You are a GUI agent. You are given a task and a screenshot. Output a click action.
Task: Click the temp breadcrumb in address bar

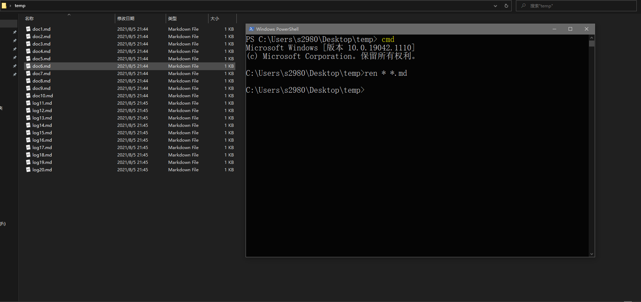click(x=20, y=6)
